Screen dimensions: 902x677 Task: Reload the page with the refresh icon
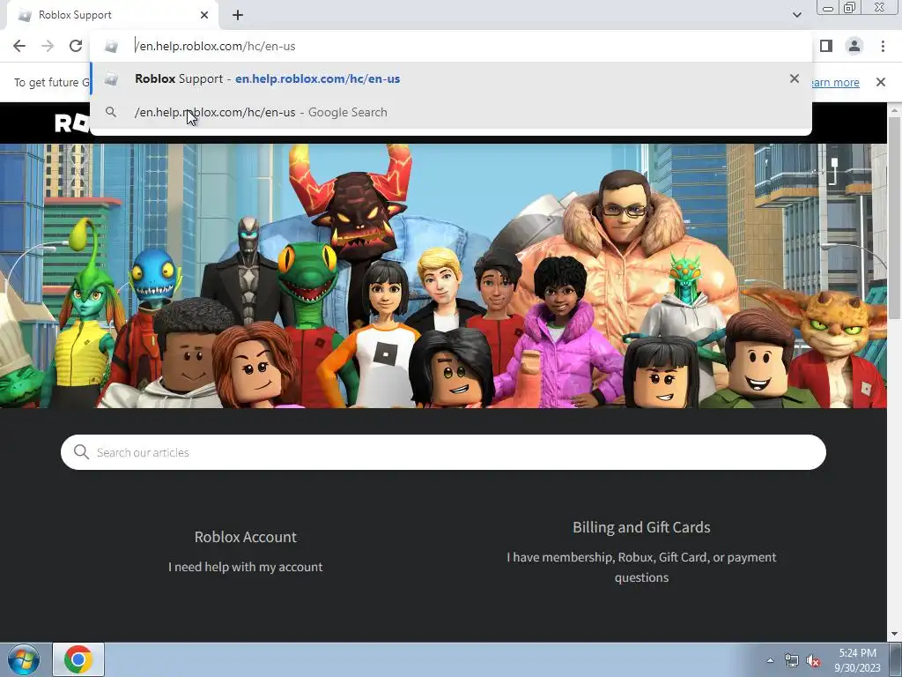(76, 46)
